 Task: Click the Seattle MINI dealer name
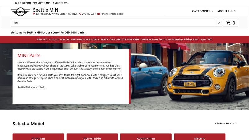(x=46, y=10)
